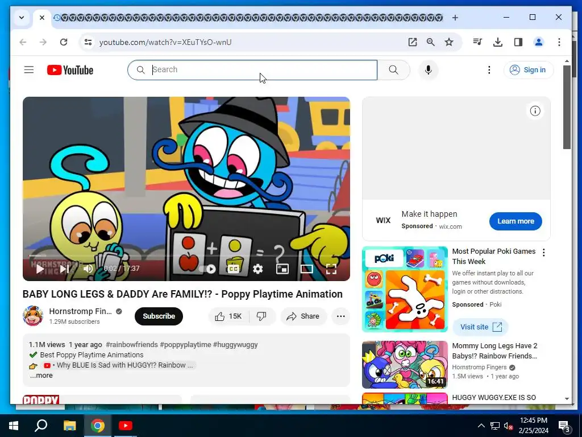Click the search magnifier button

click(x=393, y=70)
